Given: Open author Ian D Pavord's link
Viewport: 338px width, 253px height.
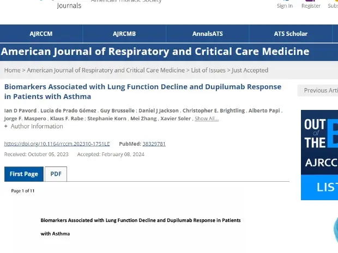Looking at the screenshot, I should [x=21, y=110].
